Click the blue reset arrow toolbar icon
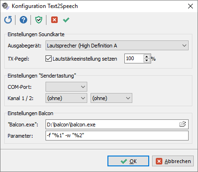Viewport: 198px width, 172px height. coord(8,20)
